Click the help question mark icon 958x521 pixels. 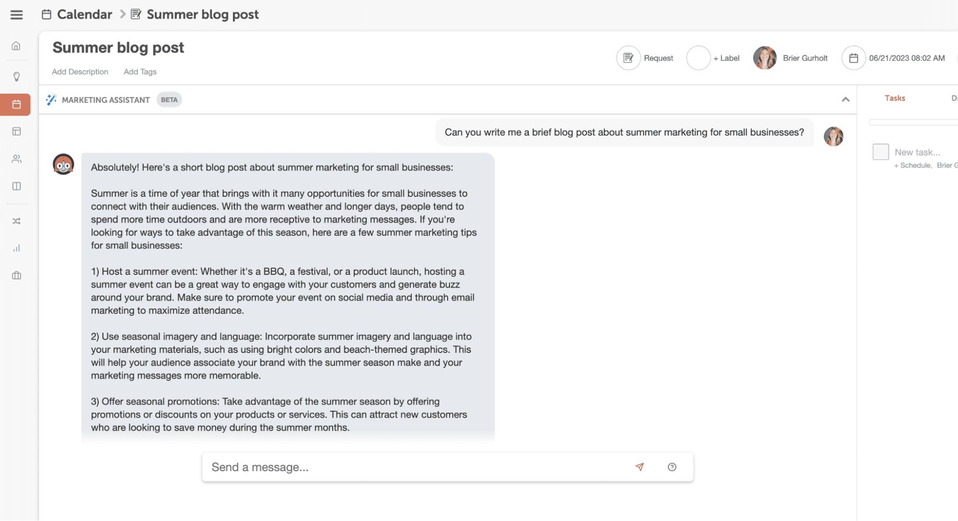pos(672,467)
